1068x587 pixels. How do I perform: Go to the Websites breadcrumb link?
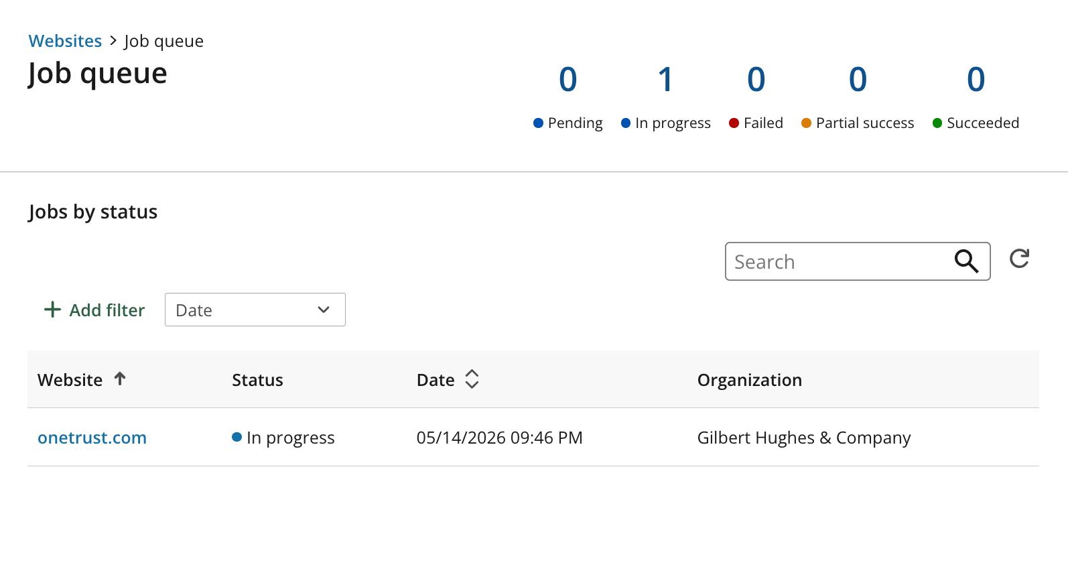[65, 41]
